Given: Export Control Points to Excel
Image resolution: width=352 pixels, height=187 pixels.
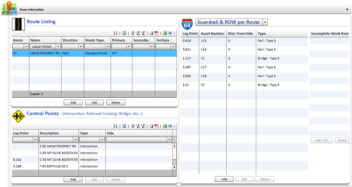Looking at the screenshot, I should (165, 126).
